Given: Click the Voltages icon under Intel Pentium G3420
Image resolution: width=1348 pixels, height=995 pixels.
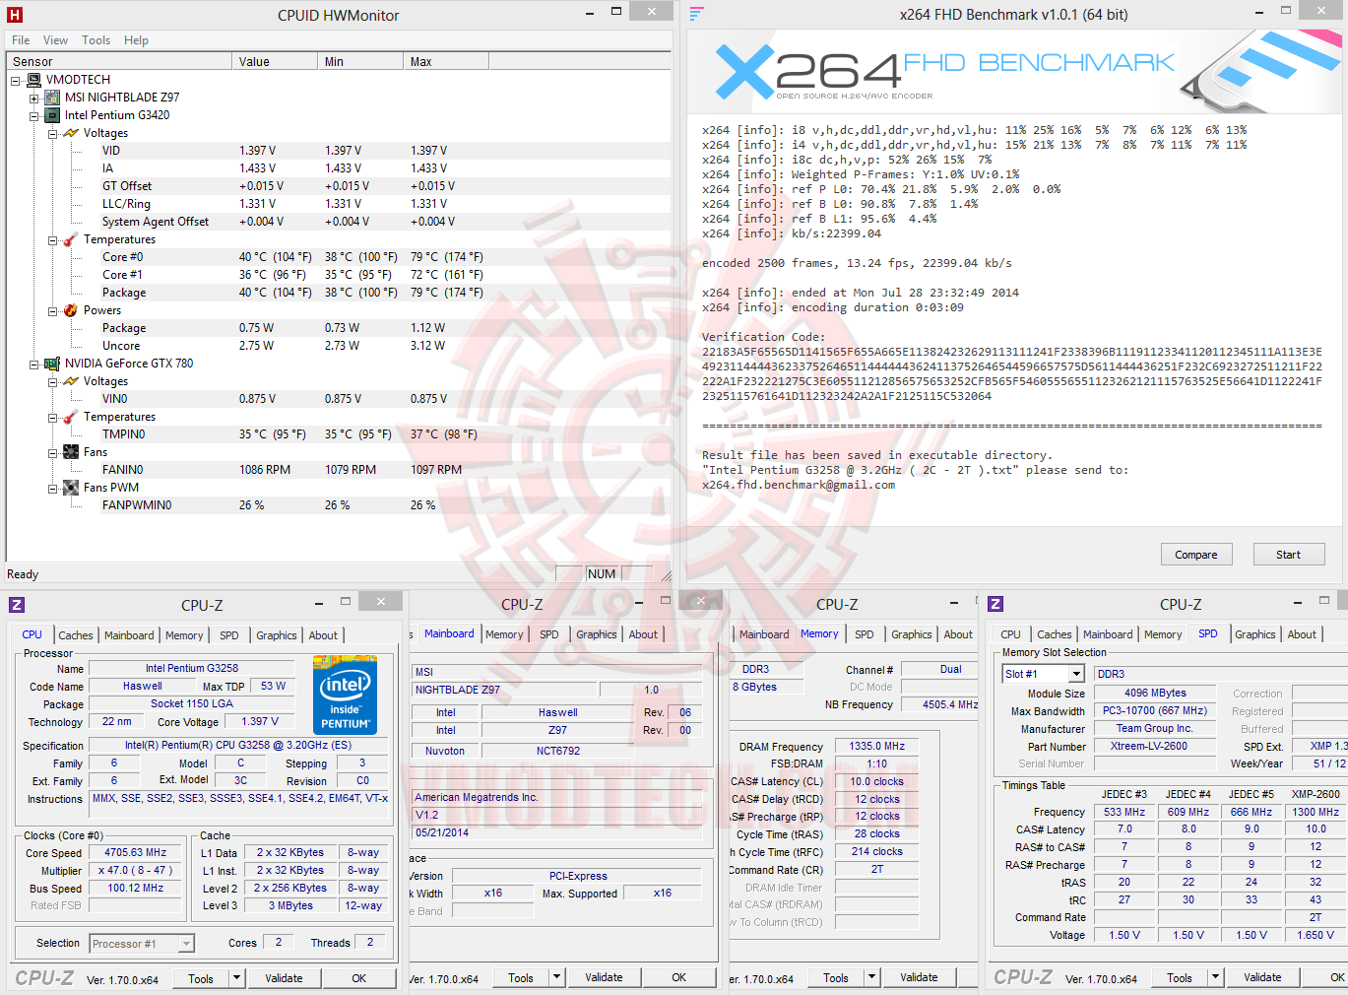Looking at the screenshot, I should point(71,133).
